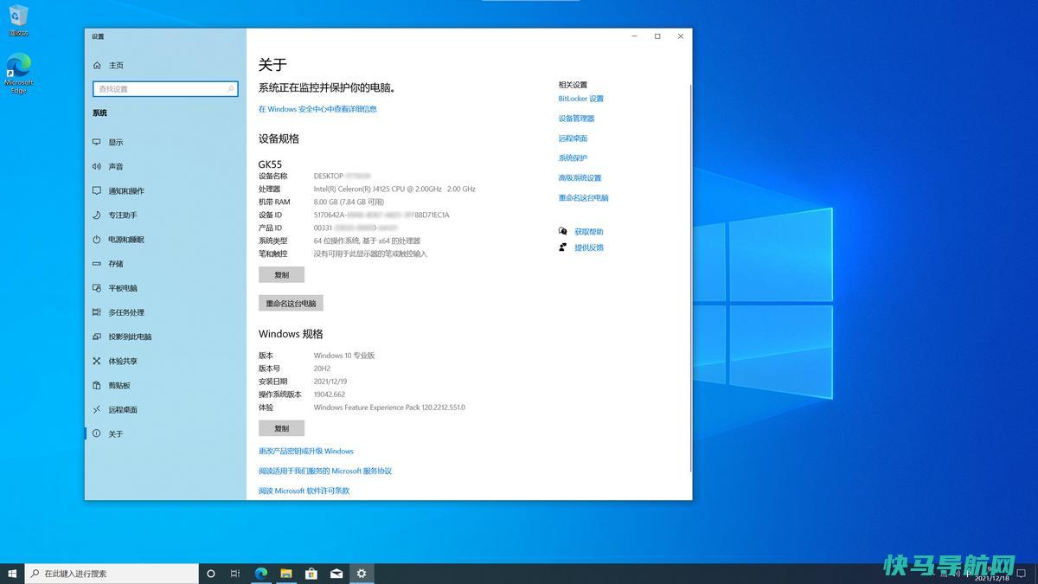Open 系统保护 (System protection) link
The height and width of the screenshot is (584, 1038).
tap(573, 158)
